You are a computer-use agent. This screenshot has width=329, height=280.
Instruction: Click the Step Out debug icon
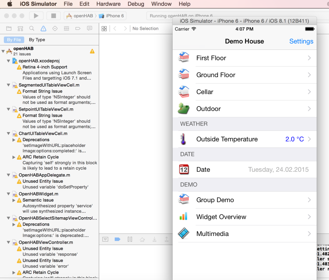167,239
